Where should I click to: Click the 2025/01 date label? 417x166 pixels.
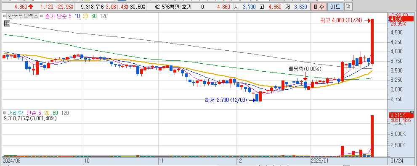(x=320, y=161)
